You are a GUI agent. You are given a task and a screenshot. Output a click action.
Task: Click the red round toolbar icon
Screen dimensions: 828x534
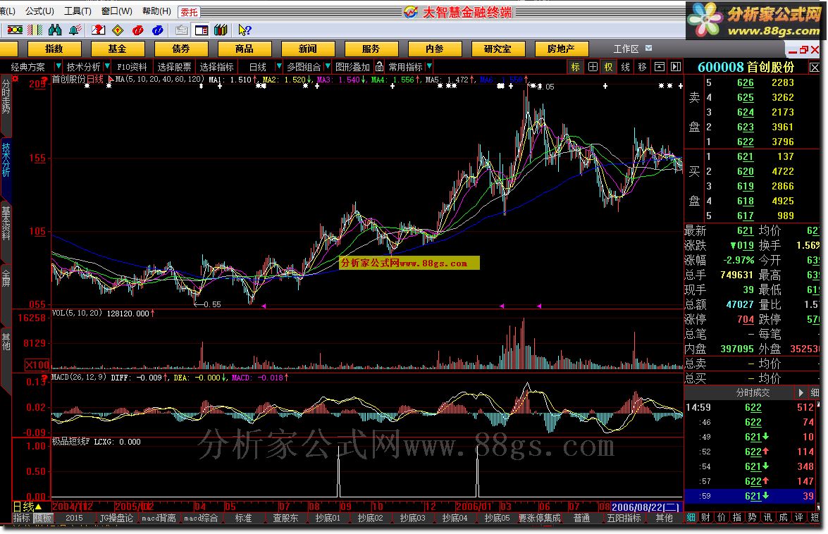(138, 30)
